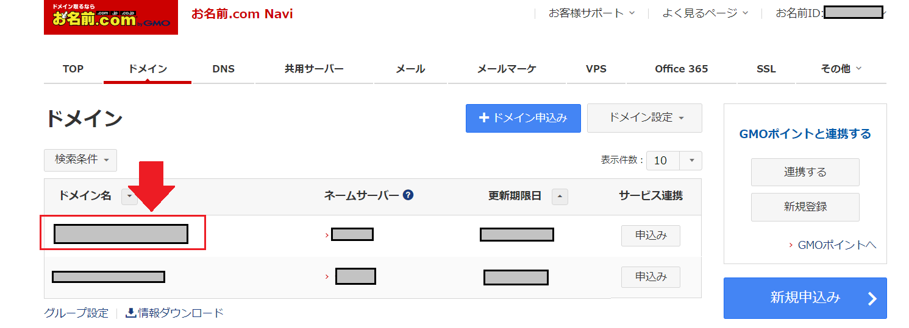Open the ドメイン設定 dropdown button
The height and width of the screenshot is (328, 909).
[644, 118]
